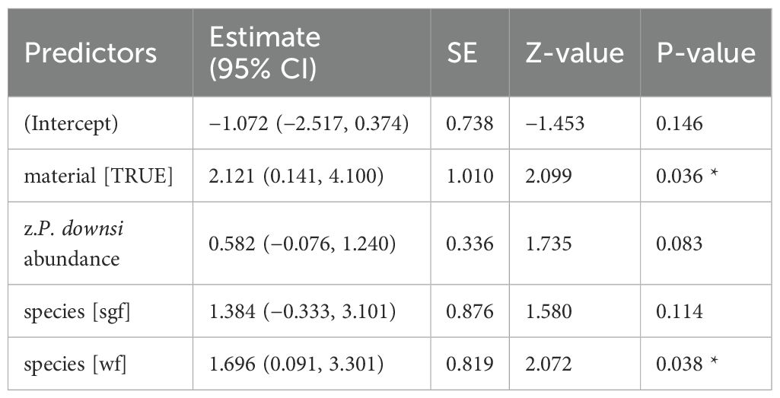Select the (Intercept) row label
This screenshot has width=780, height=398.
71,123
